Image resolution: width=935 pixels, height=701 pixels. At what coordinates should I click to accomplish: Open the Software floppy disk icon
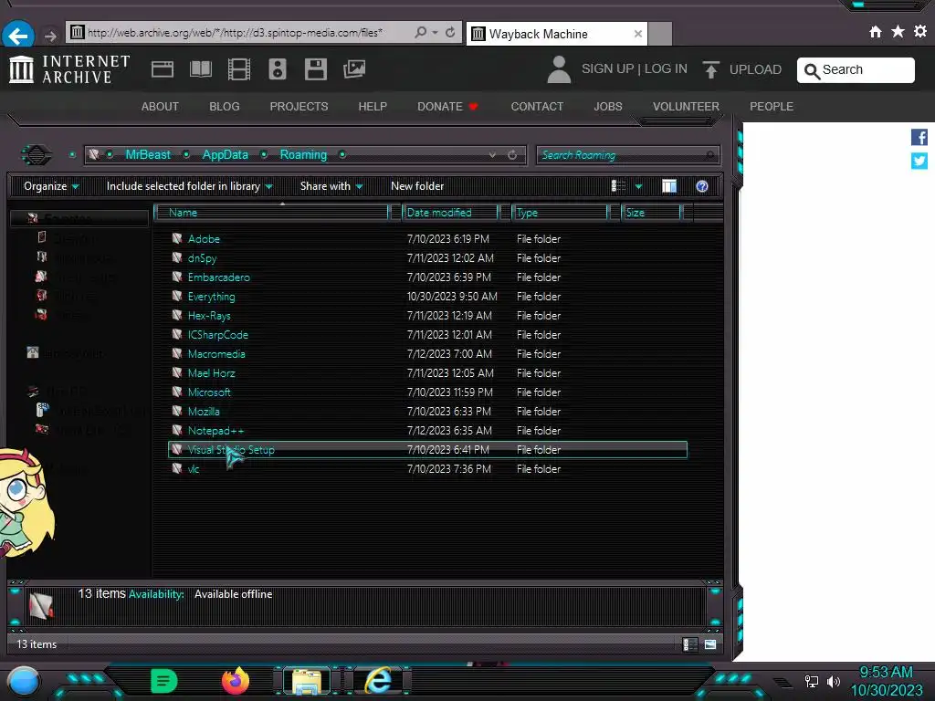coord(315,69)
